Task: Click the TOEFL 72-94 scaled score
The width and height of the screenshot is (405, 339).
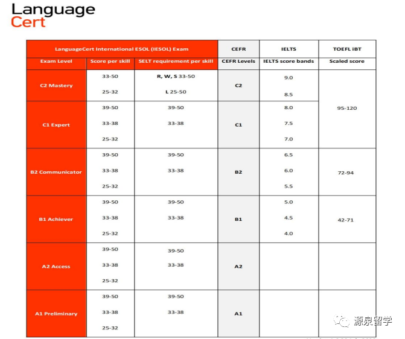Action: coord(346,173)
